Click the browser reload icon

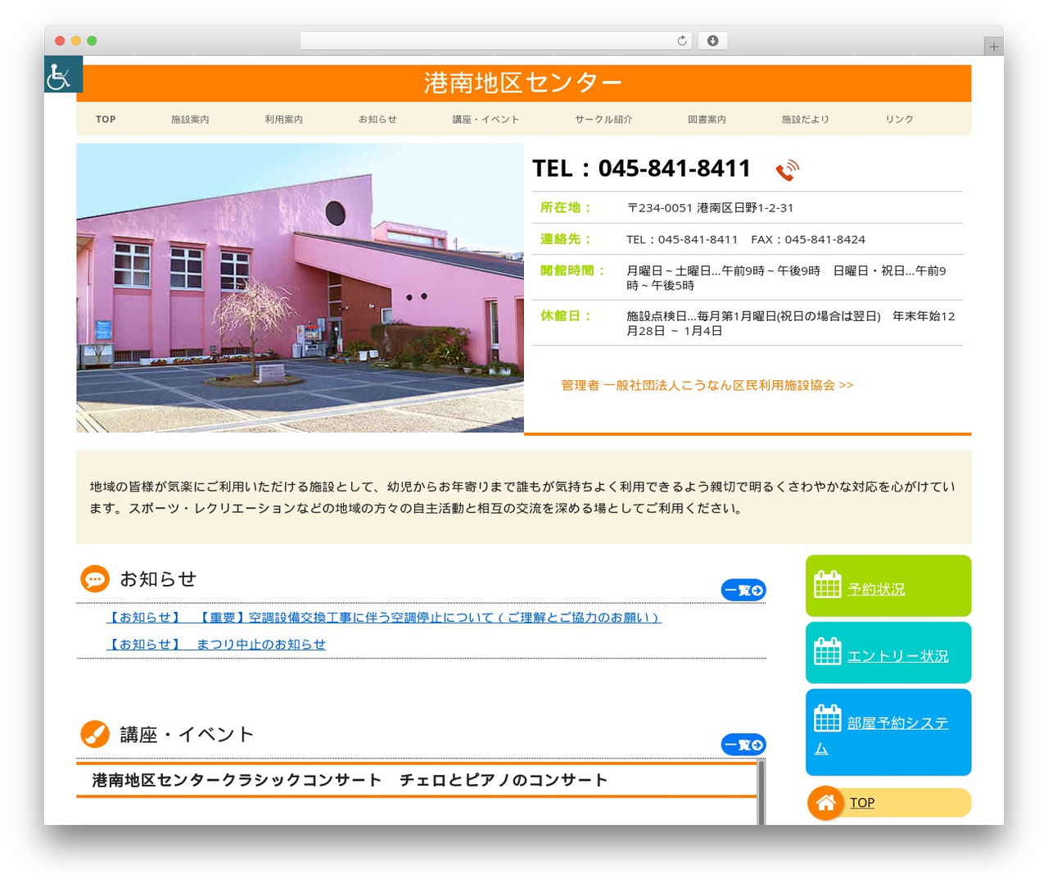coord(681,41)
